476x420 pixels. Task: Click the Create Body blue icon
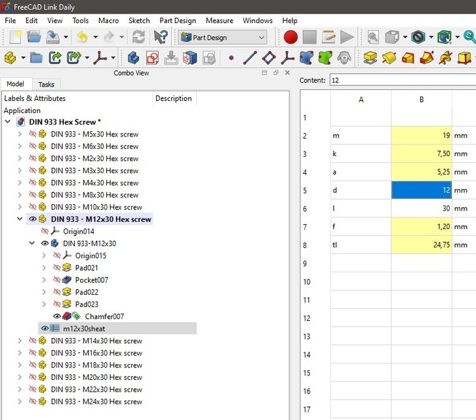[133, 58]
